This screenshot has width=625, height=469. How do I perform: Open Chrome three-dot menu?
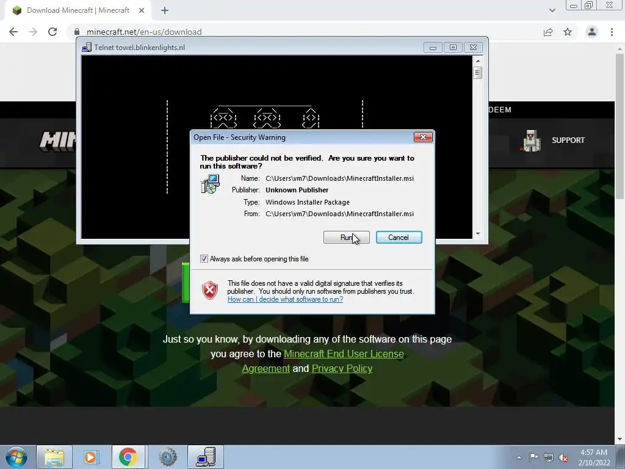612,32
